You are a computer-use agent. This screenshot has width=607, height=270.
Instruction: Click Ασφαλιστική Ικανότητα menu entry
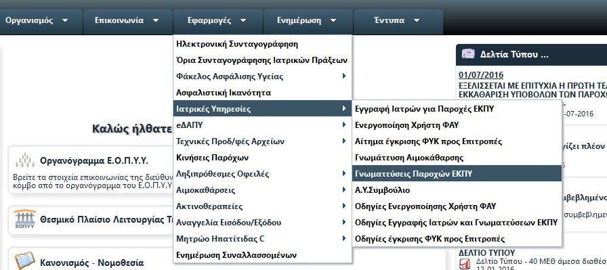tap(262, 93)
